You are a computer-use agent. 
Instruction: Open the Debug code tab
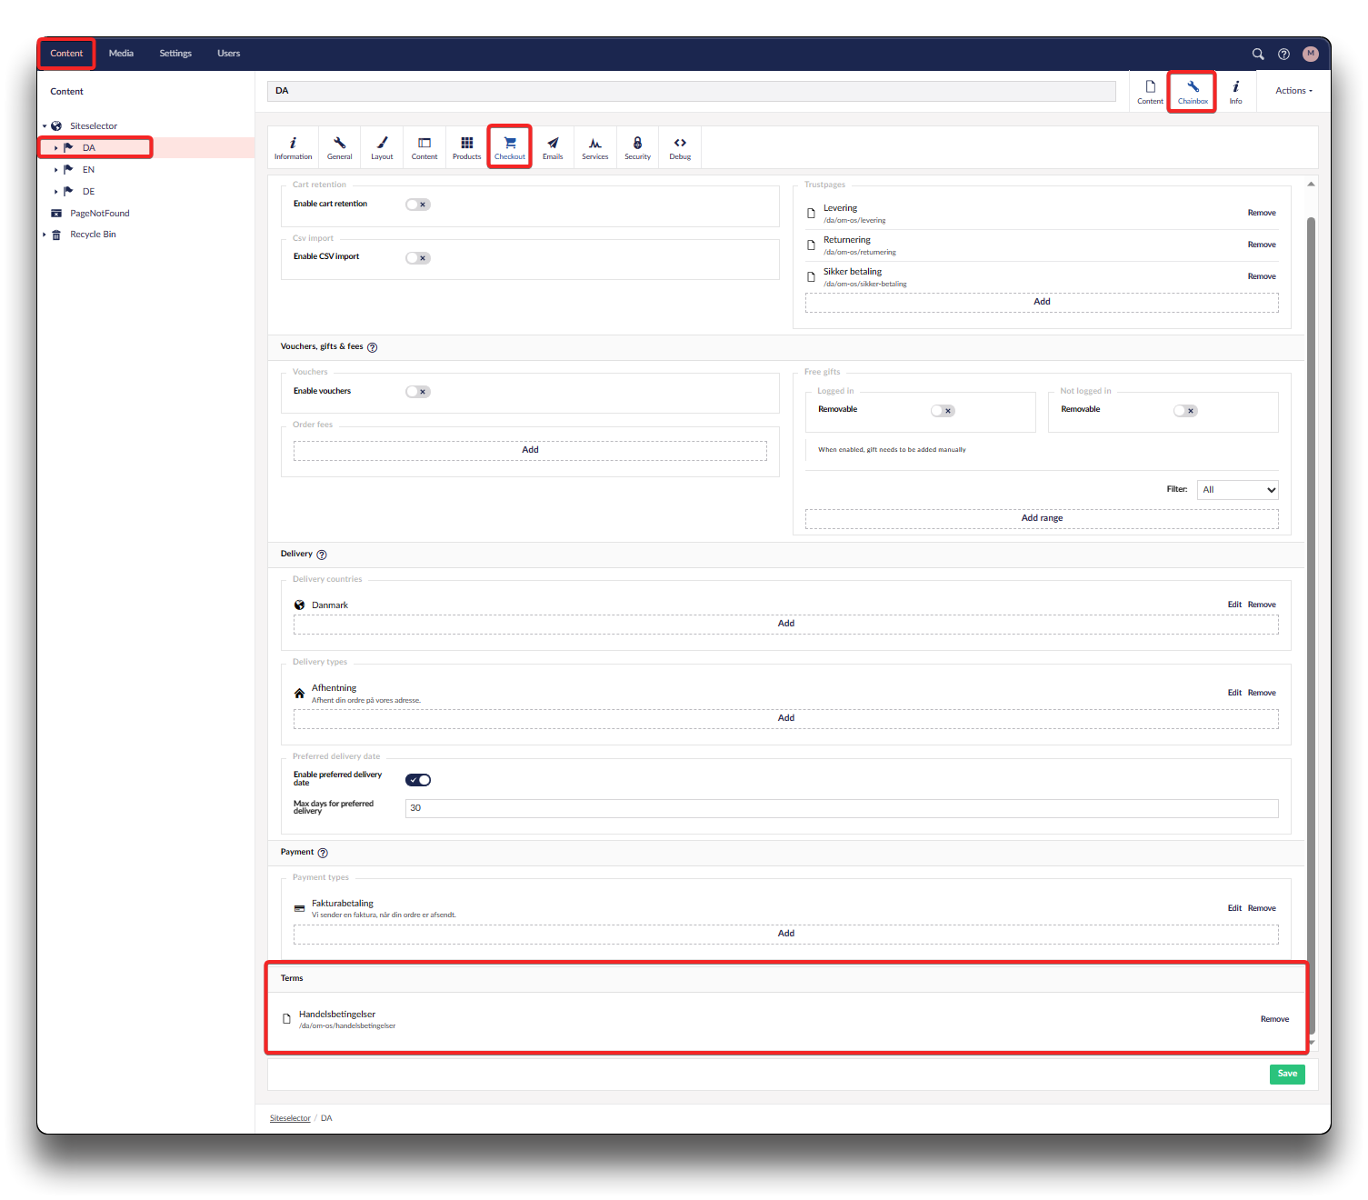click(680, 146)
